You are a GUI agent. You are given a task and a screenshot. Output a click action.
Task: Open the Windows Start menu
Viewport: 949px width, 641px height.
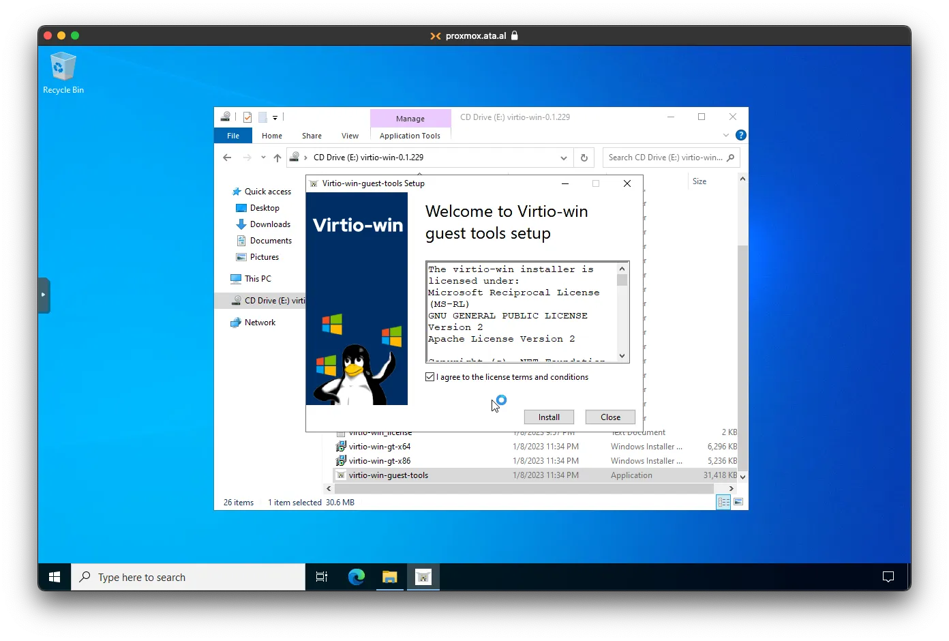[x=55, y=577]
